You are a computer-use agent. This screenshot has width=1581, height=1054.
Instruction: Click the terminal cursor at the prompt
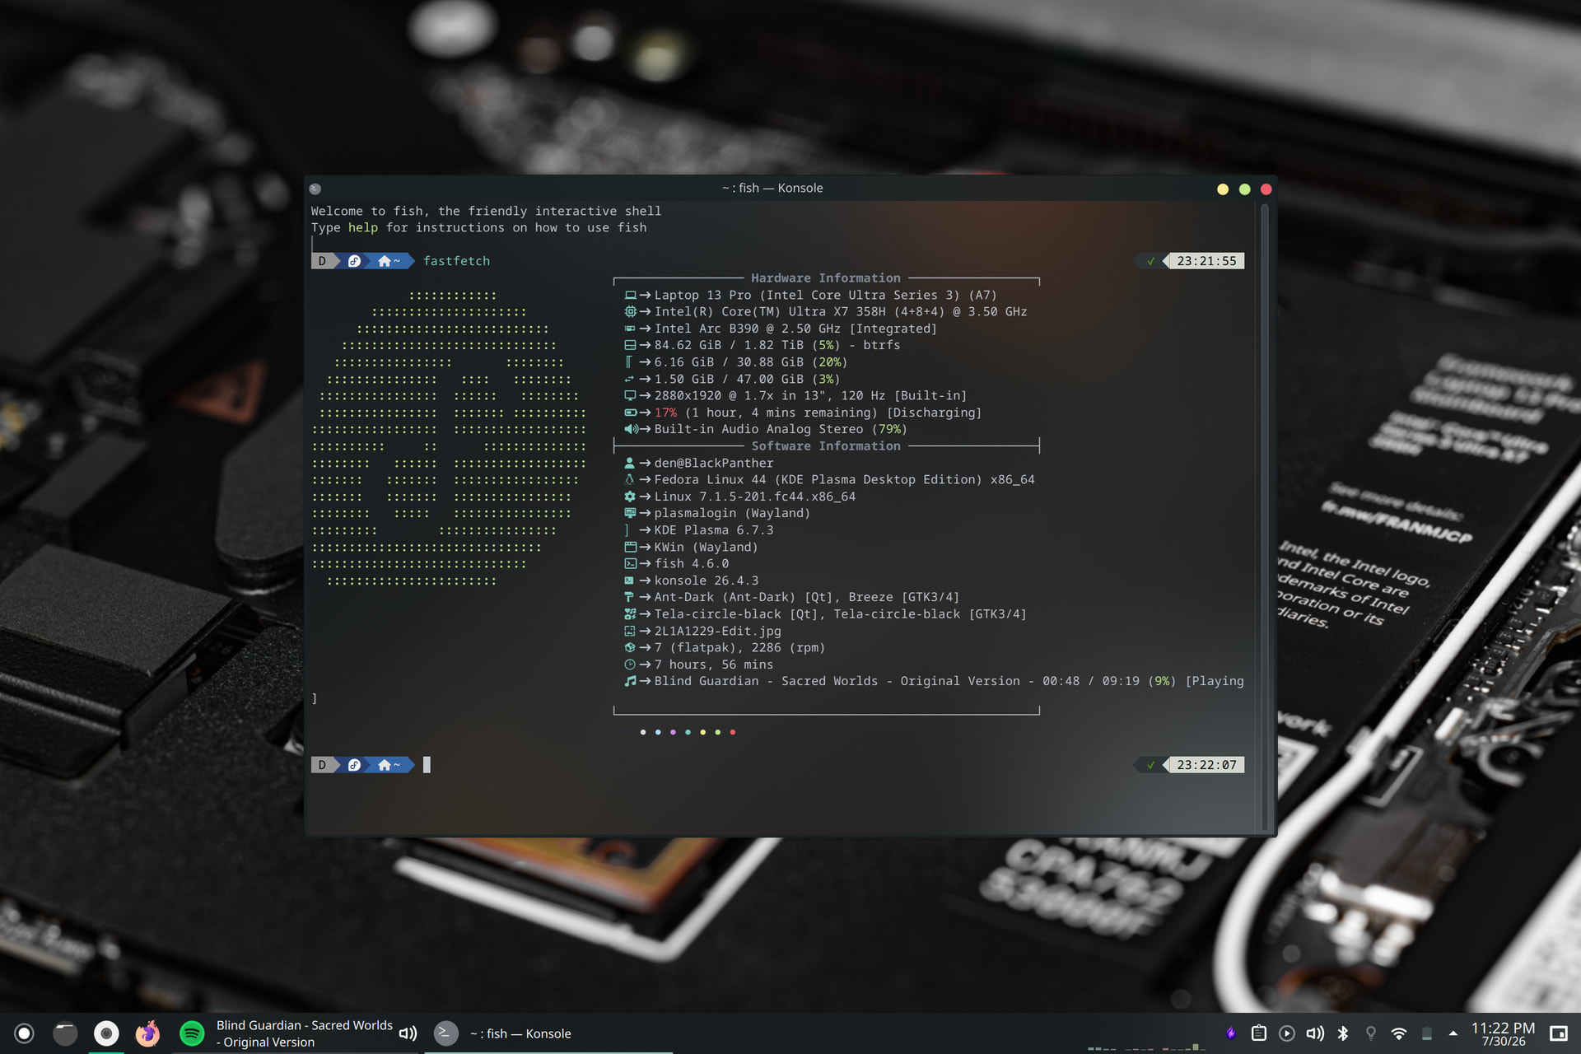(427, 765)
